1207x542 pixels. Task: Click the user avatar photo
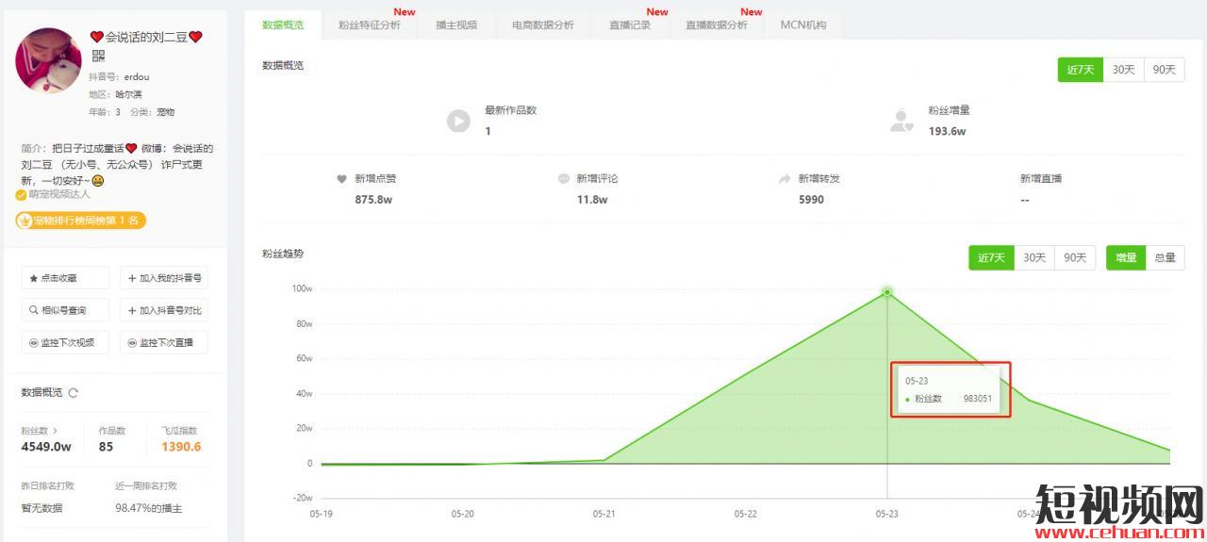pyautogui.click(x=48, y=60)
